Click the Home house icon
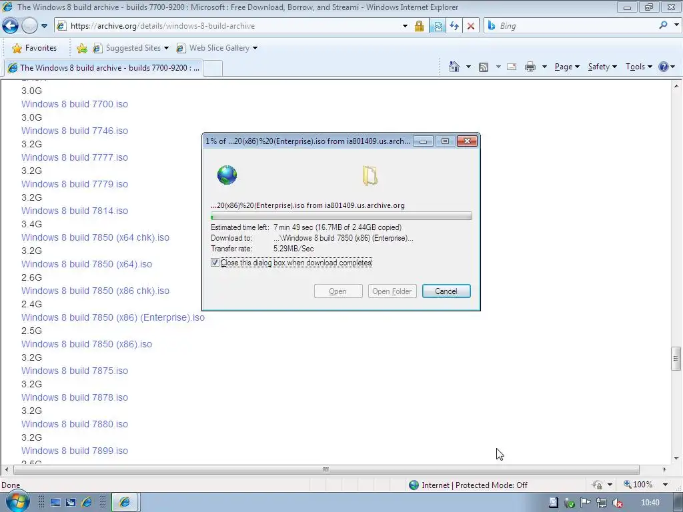Image resolution: width=683 pixels, height=512 pixels. tap(454, 67)
